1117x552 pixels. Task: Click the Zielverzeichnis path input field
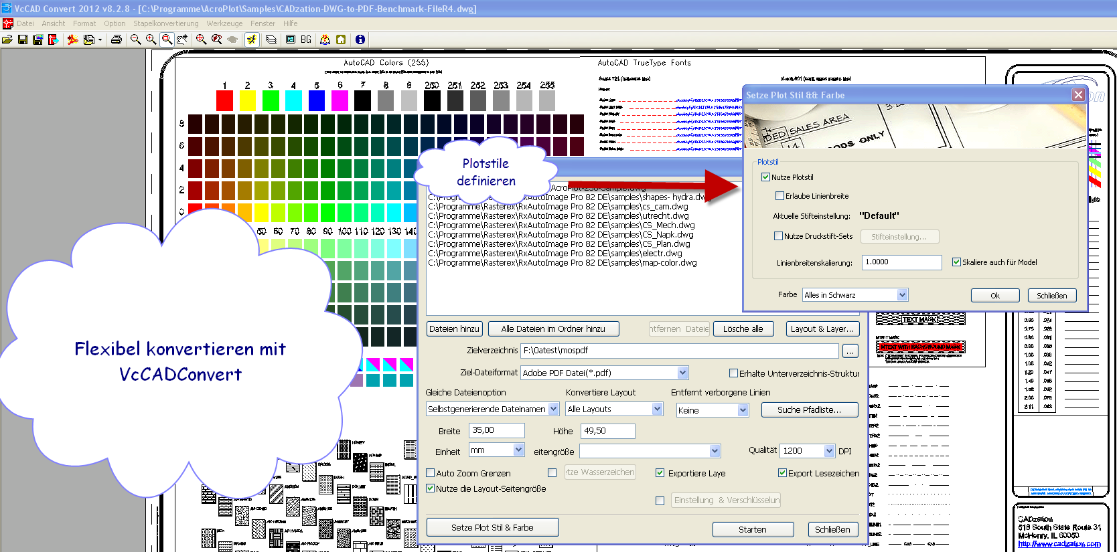click(x=679, y=351)
